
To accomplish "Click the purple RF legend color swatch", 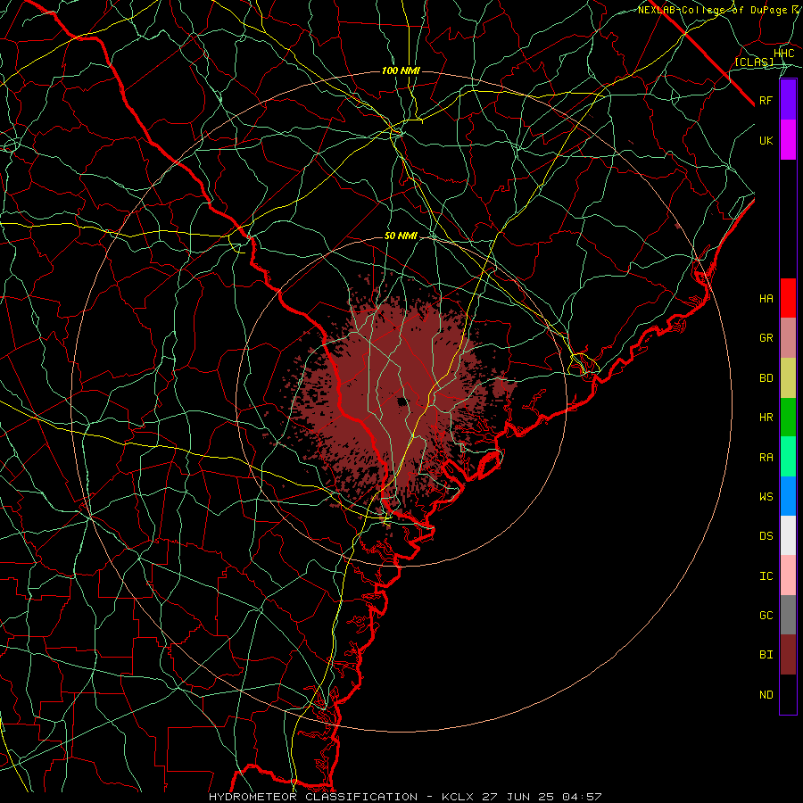I will [788, 99].
